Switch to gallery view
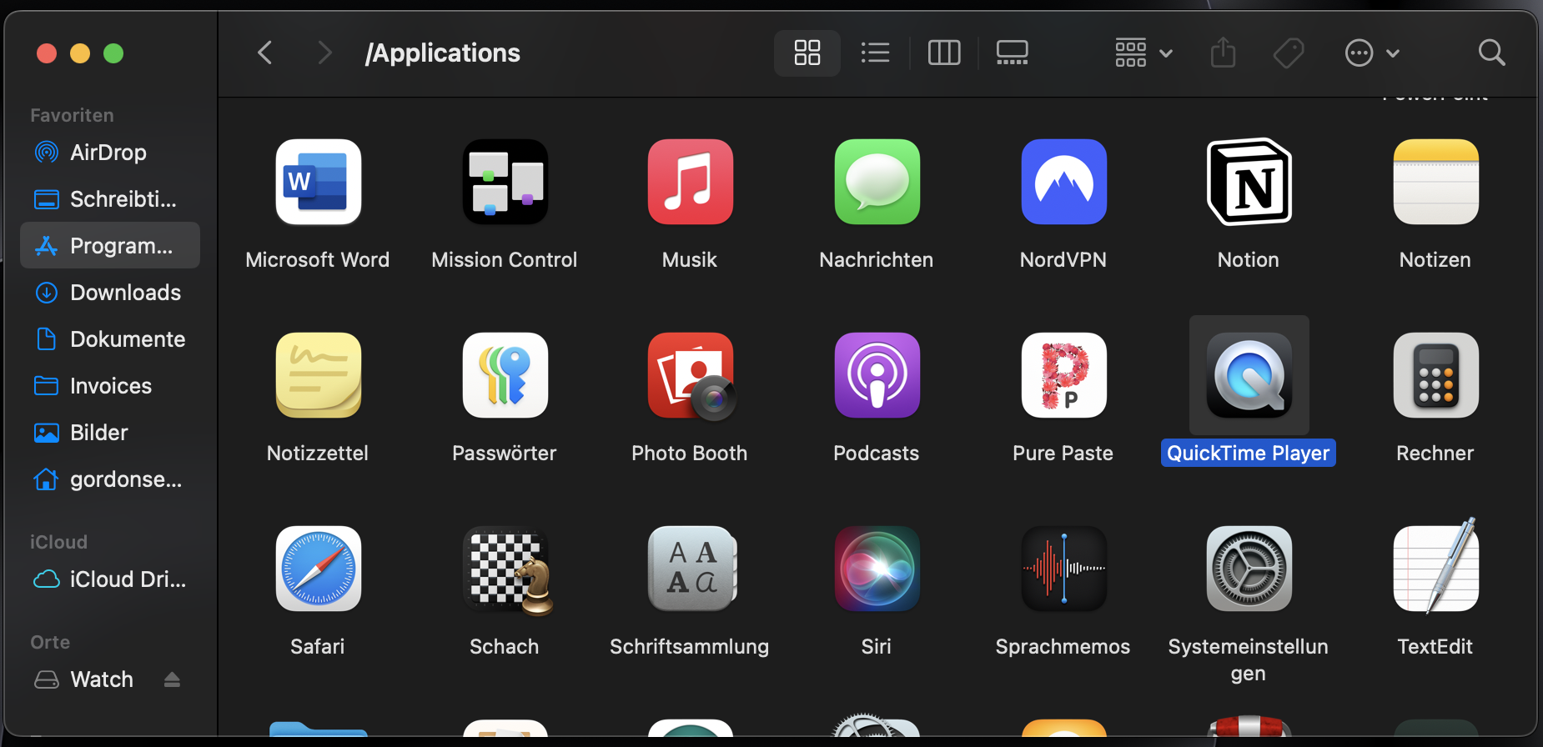The width and height of the screenshot is (1543, 747). 1012,53
